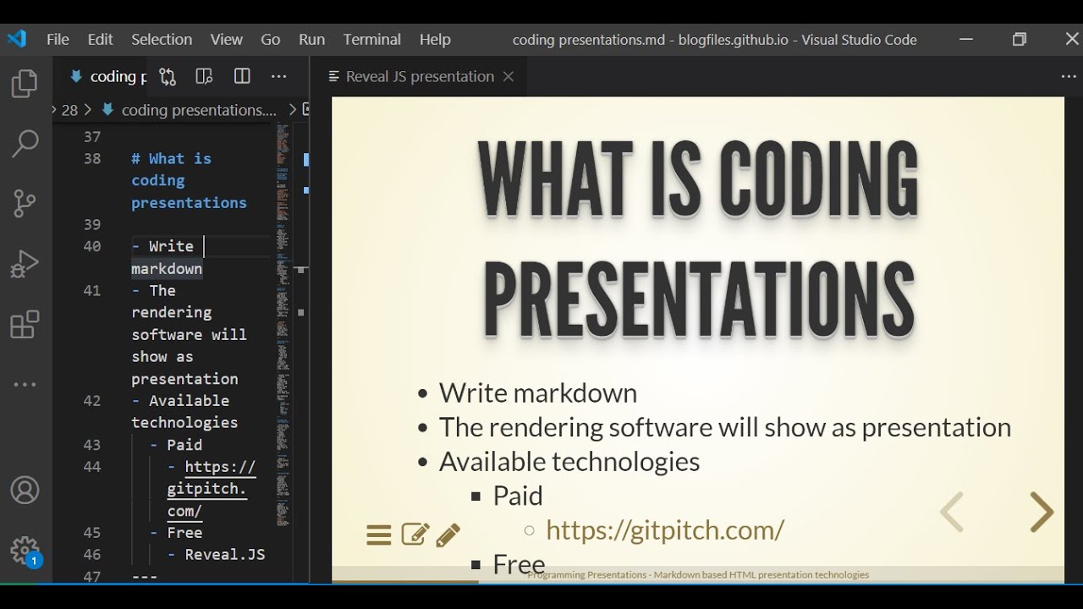Open slide menu hamburger icon
1083x609 pixels.
click(x=379, y=535)
